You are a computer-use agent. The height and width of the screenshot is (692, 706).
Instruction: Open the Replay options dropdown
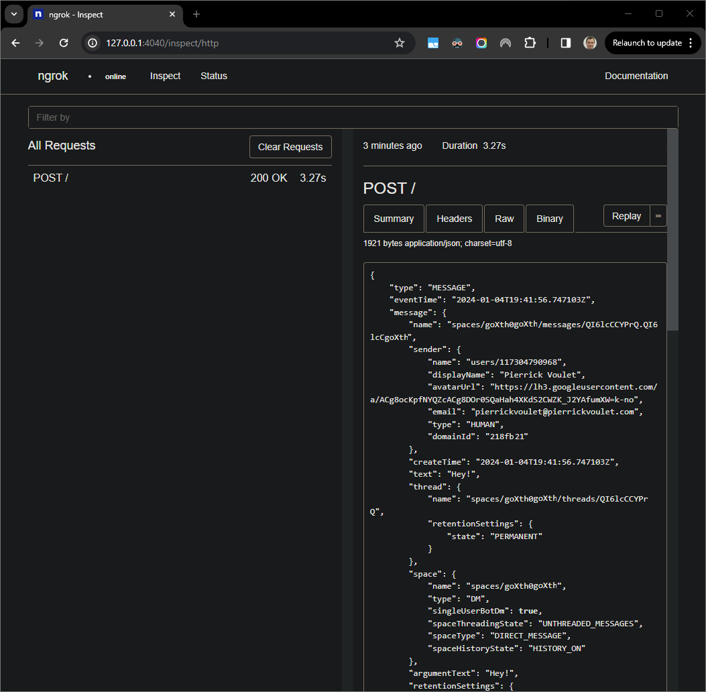(x=659, y=215)
